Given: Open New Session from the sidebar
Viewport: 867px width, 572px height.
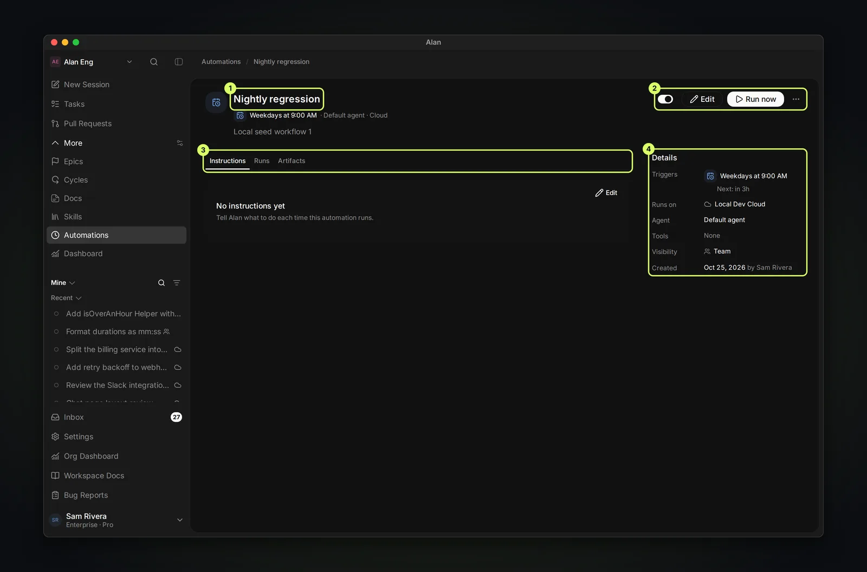Looking at the screenshot, I should pyautogui.click(x=117, y=84).
